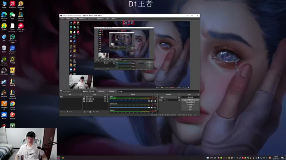The image size is (286, 160).
Task: Open OBS Studio desktop shortcut
Action: (x=4, y=71)
